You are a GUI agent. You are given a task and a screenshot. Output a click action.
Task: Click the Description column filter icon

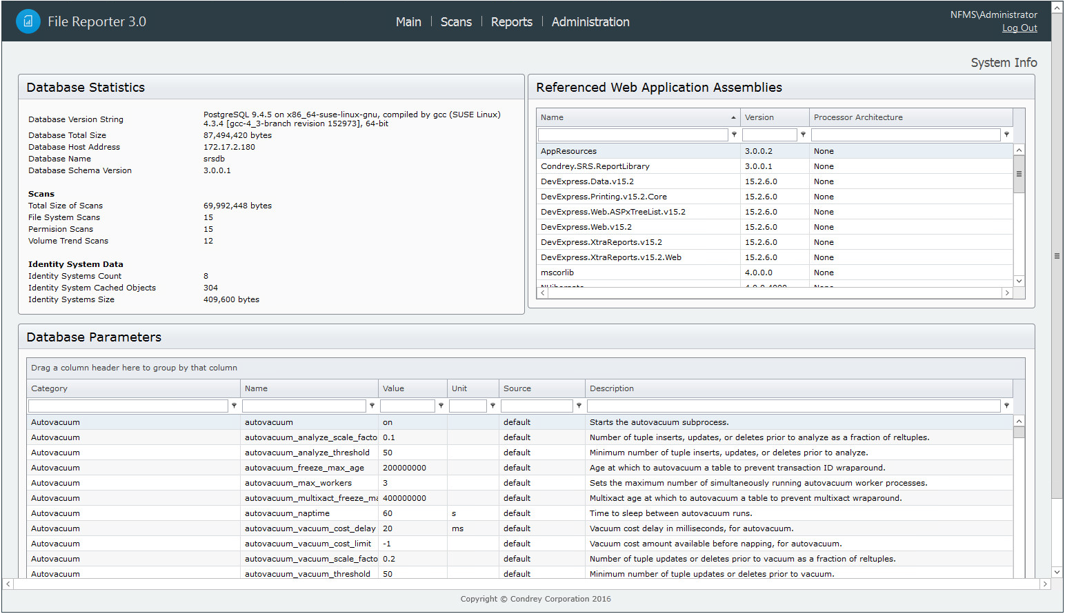tap(1006, 406)
